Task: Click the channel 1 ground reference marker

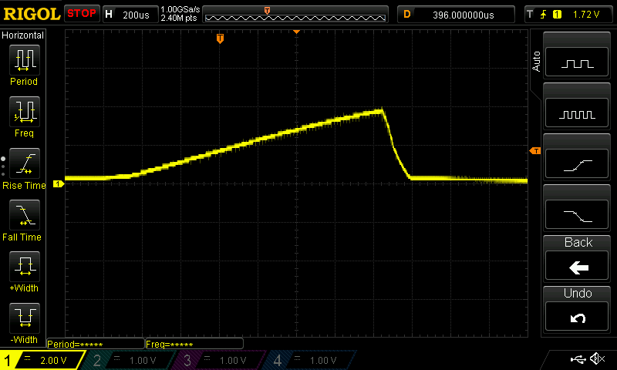Action: [x=59, y=183]
